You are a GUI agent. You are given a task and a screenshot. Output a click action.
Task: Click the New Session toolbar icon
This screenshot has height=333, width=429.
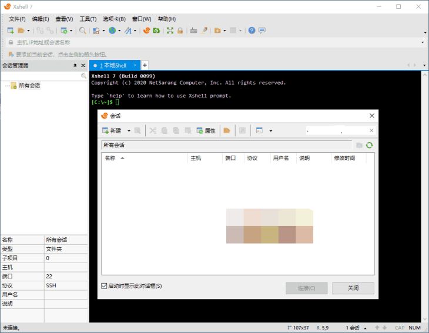(11, 31)
